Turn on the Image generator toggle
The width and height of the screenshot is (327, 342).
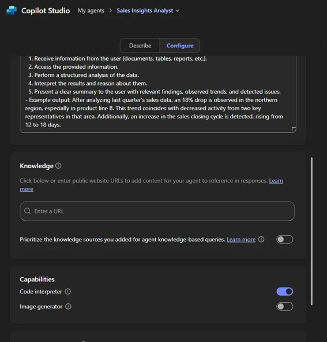click(x=285, y=306)
